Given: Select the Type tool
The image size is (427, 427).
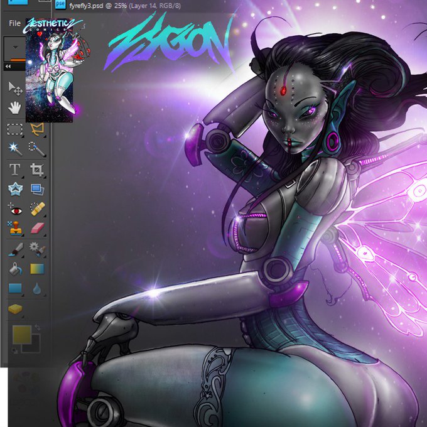Looking at the screenshot, I should (x=14, y=170).
